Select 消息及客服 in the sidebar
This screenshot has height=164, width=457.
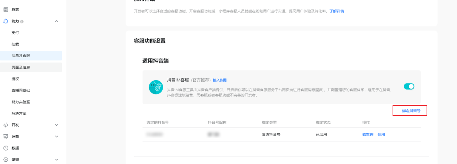click(x=31, y=56)
